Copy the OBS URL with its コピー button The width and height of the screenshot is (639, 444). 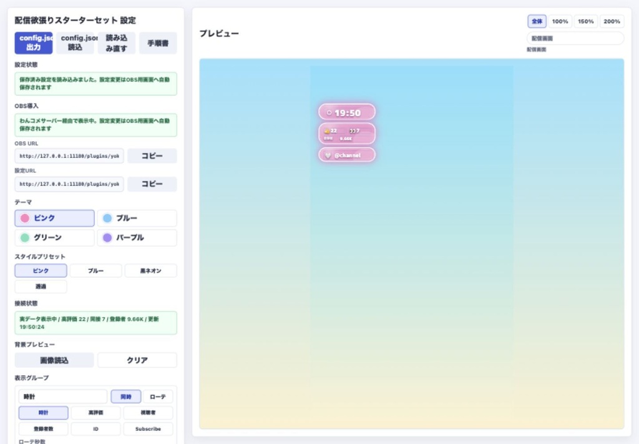152,155
